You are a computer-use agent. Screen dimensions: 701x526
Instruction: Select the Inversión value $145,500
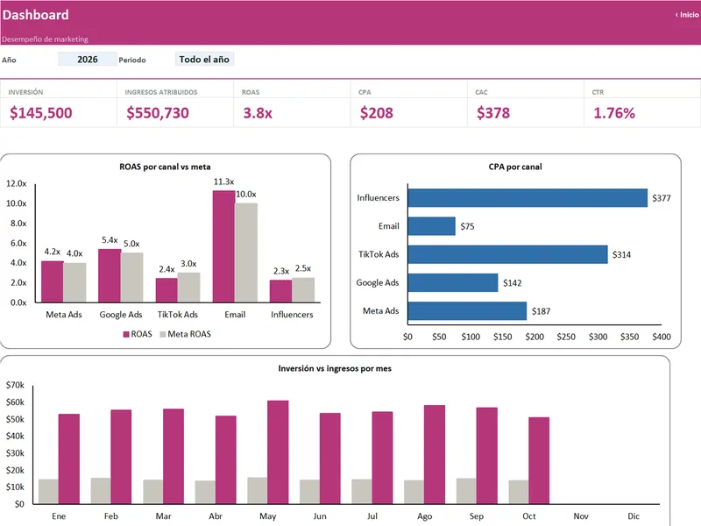click(41, 113)
